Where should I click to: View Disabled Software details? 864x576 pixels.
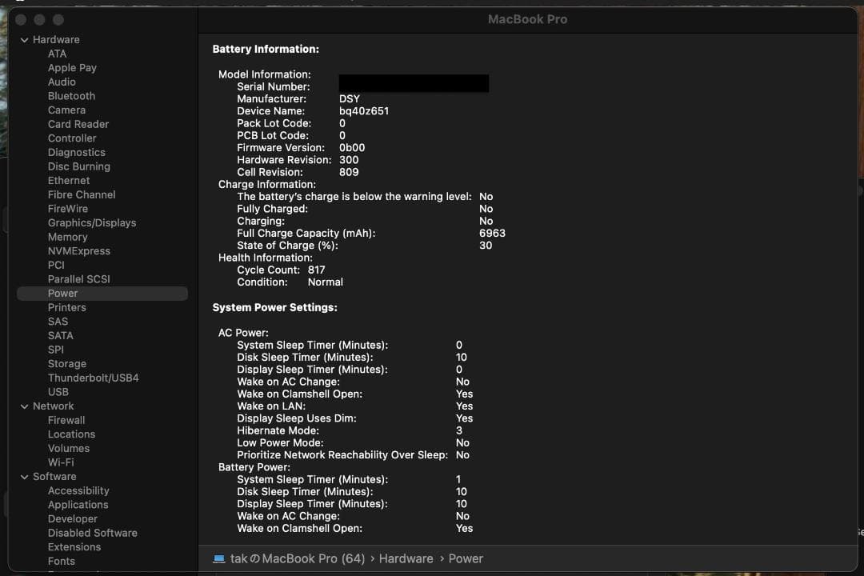[x=92, y=532]
